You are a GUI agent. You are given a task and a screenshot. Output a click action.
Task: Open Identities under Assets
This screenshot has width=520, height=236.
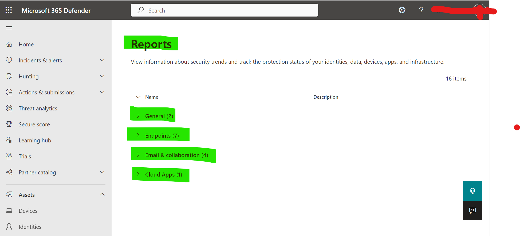coord(30,227)
